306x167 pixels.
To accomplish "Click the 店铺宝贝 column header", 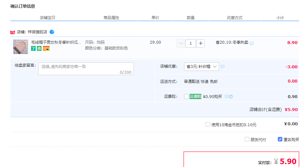I will (47, 18).
